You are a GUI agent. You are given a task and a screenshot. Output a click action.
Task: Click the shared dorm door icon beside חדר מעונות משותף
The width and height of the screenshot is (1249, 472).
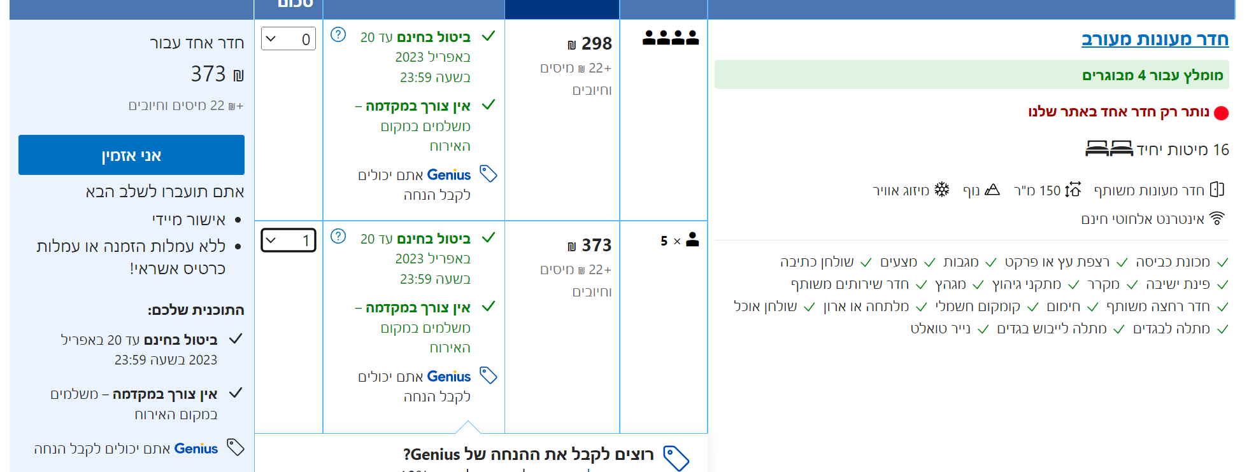pos(1217,189)
